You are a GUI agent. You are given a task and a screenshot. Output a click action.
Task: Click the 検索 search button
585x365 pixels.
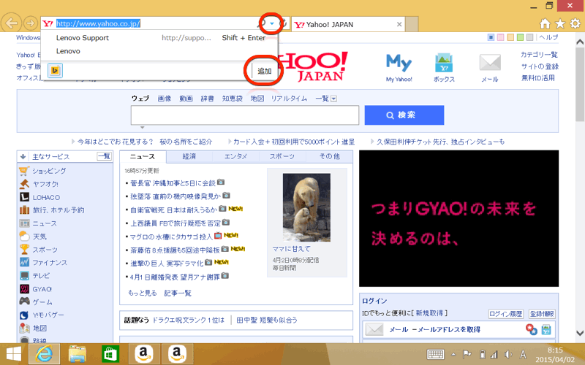[401, 115]
